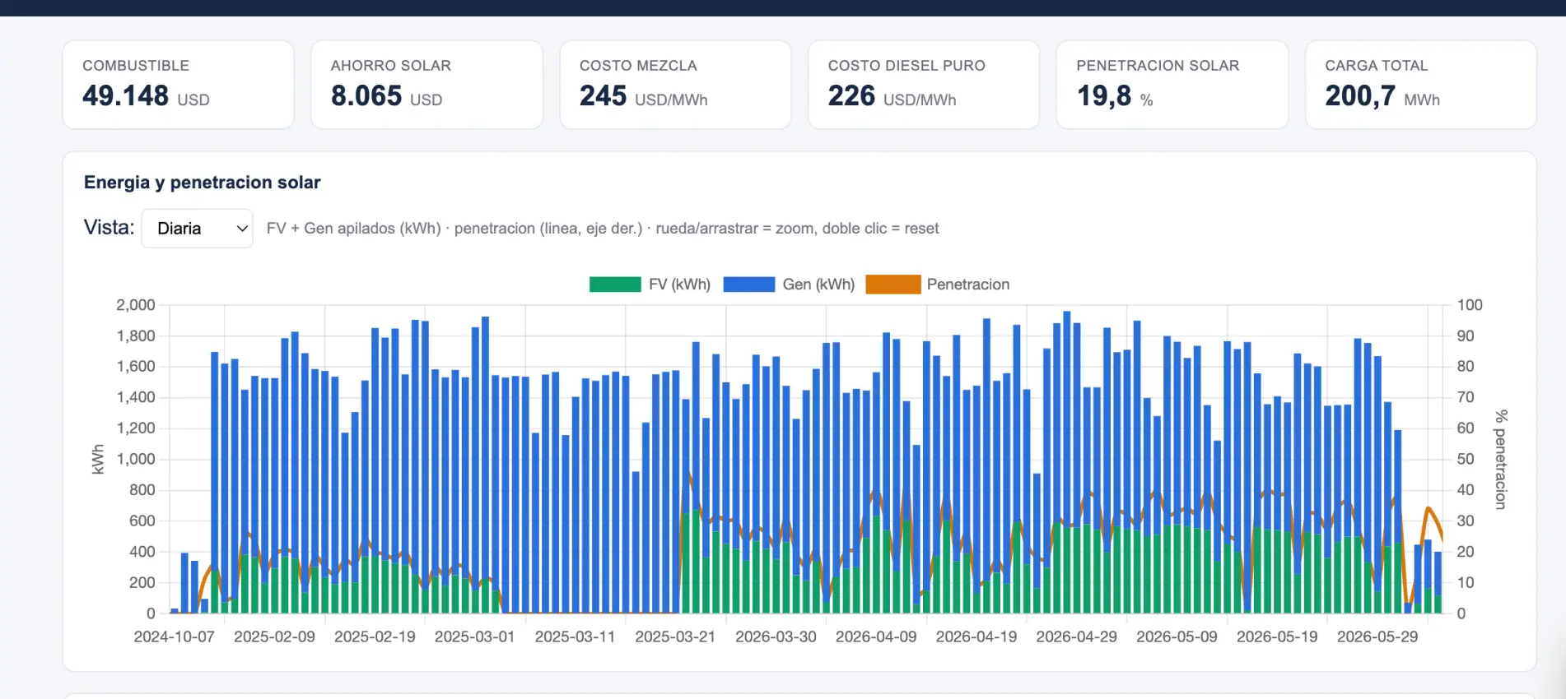Select the COSTO DIESEL PURO card
The height and width of the screenshot is (699, 1566).
tap(924, 85)
